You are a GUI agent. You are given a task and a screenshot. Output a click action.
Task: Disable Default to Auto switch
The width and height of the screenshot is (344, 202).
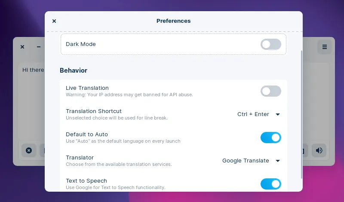270,138
